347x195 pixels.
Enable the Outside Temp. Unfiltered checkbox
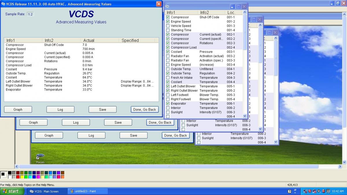(x=168, y=69)
